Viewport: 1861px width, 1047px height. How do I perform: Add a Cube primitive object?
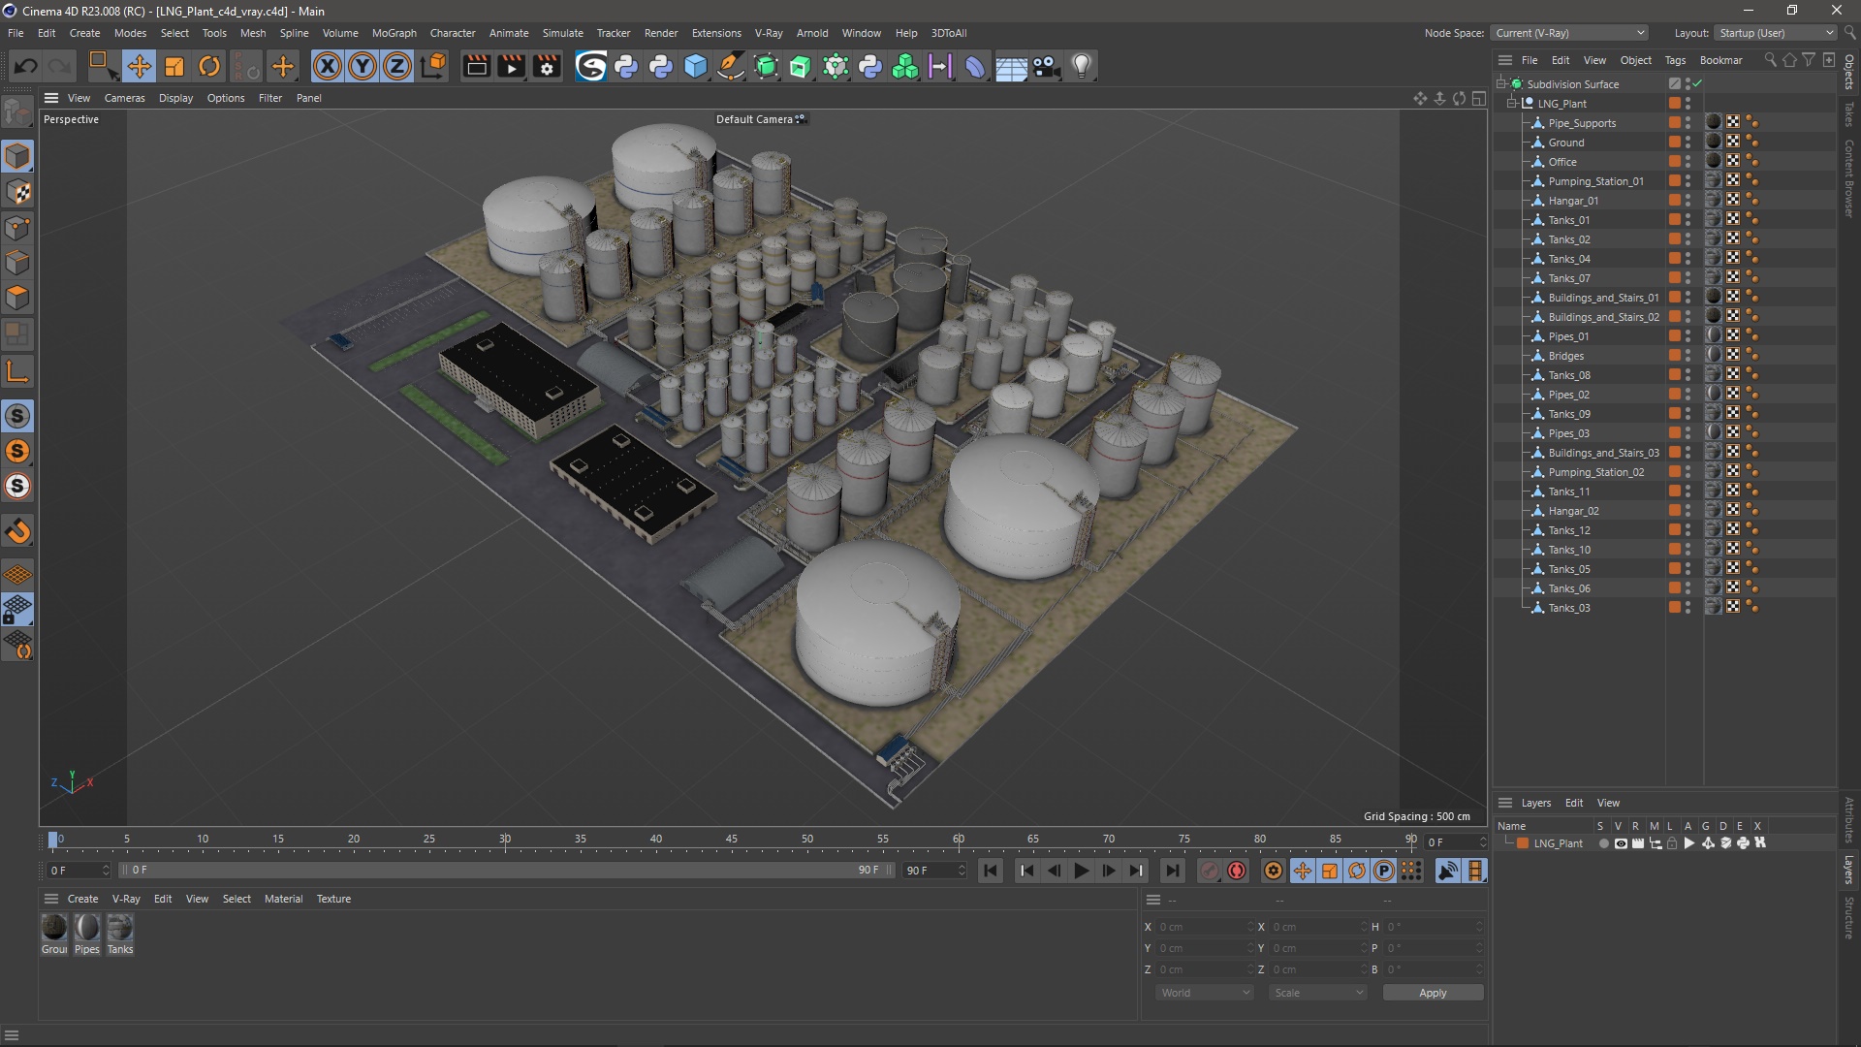click(696, 66)
